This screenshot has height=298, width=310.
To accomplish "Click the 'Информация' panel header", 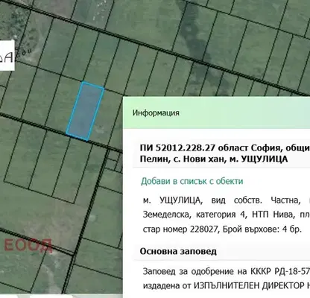I will click(217, 112).
